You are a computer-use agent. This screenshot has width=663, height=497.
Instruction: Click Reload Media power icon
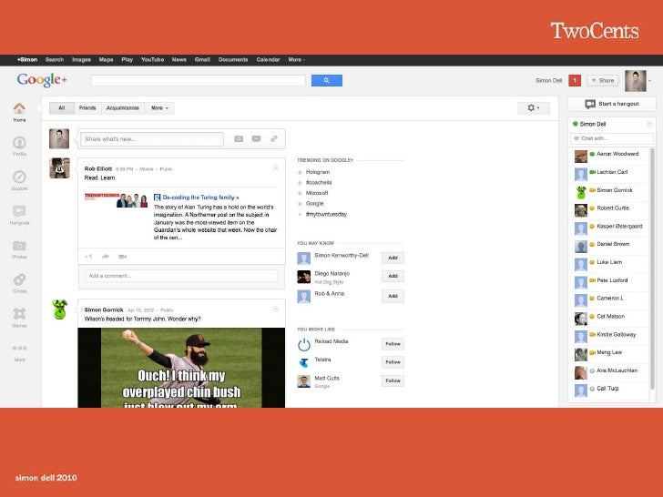point(303,344)
